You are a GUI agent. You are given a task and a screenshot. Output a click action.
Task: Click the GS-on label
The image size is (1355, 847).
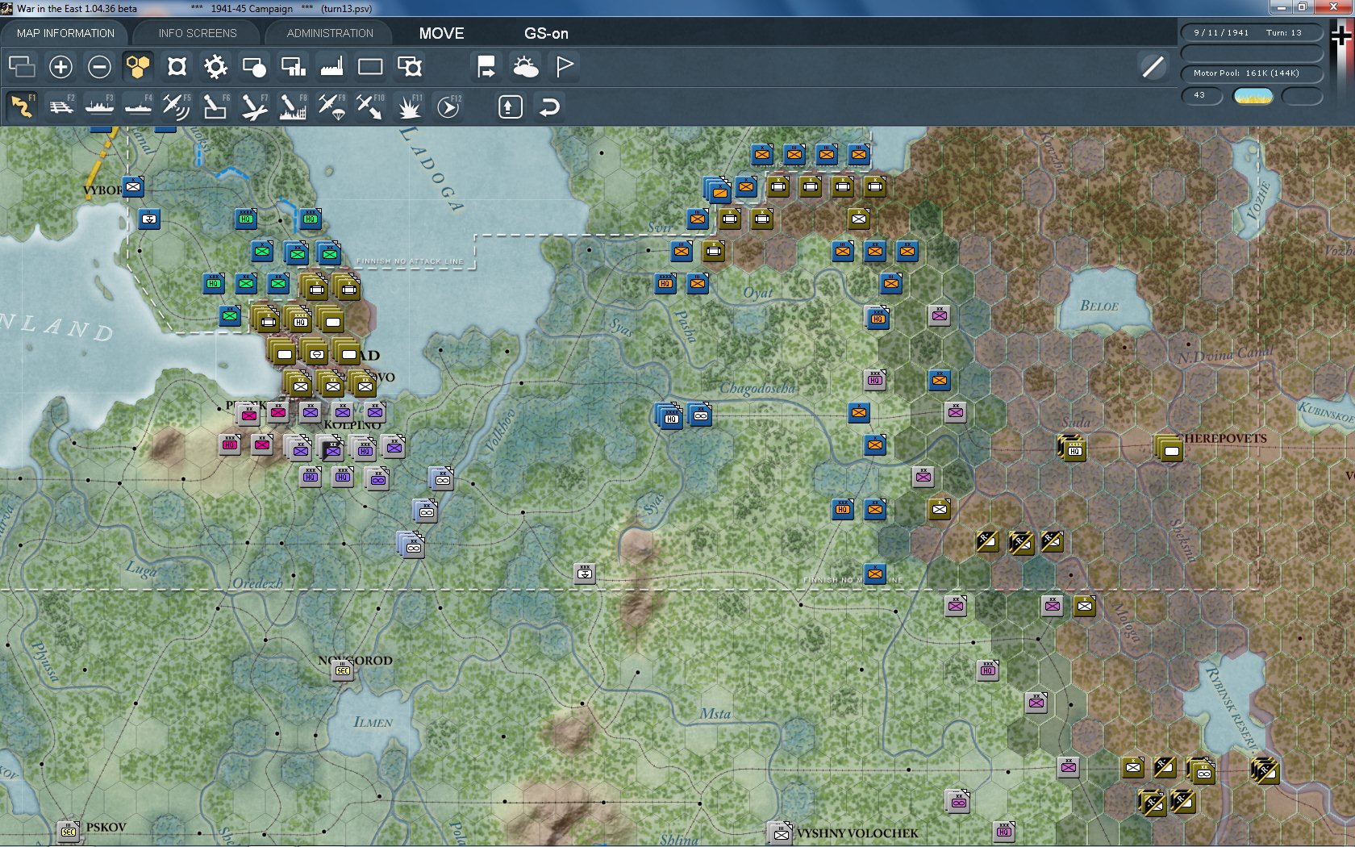(x=546, y=33)
